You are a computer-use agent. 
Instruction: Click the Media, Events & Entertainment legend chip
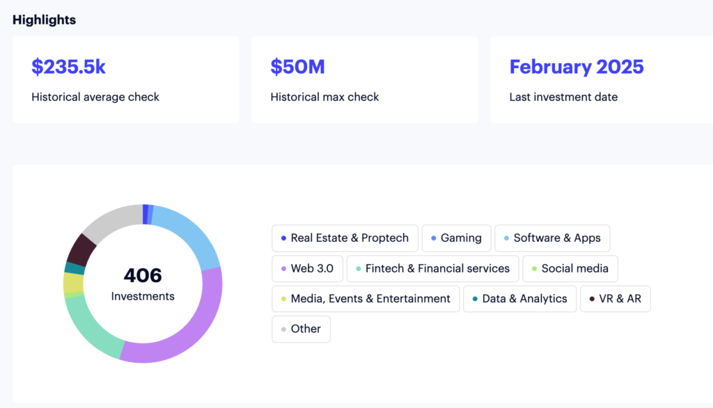point(364,299)
